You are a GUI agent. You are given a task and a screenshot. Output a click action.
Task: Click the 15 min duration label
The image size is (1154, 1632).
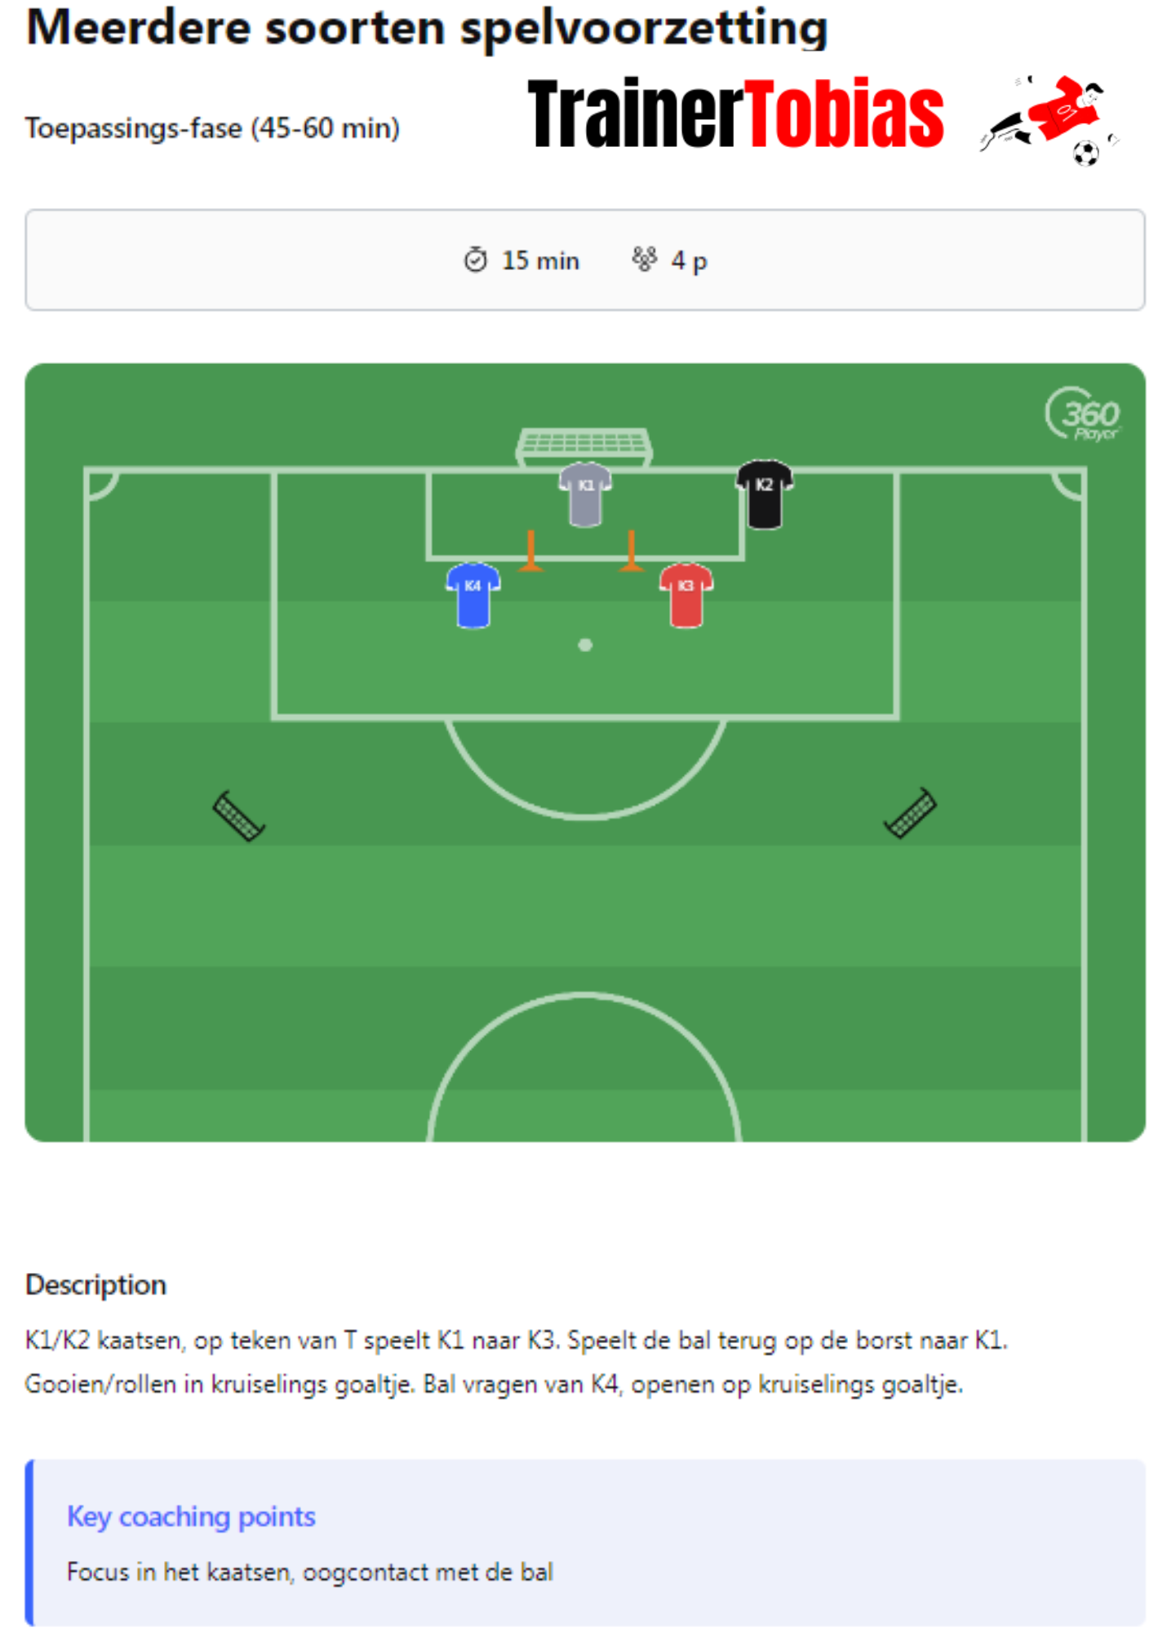540,260
